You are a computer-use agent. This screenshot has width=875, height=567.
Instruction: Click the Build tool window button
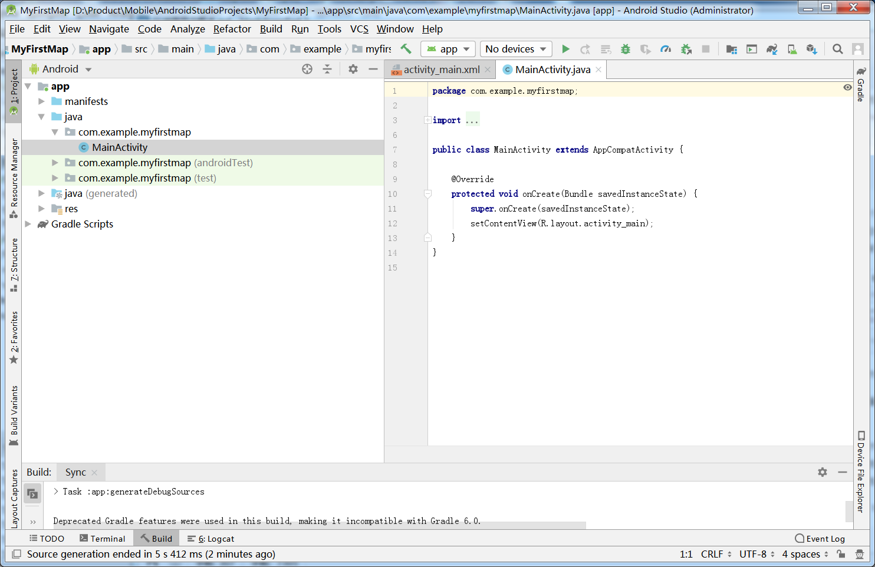[x=156, y=539]
